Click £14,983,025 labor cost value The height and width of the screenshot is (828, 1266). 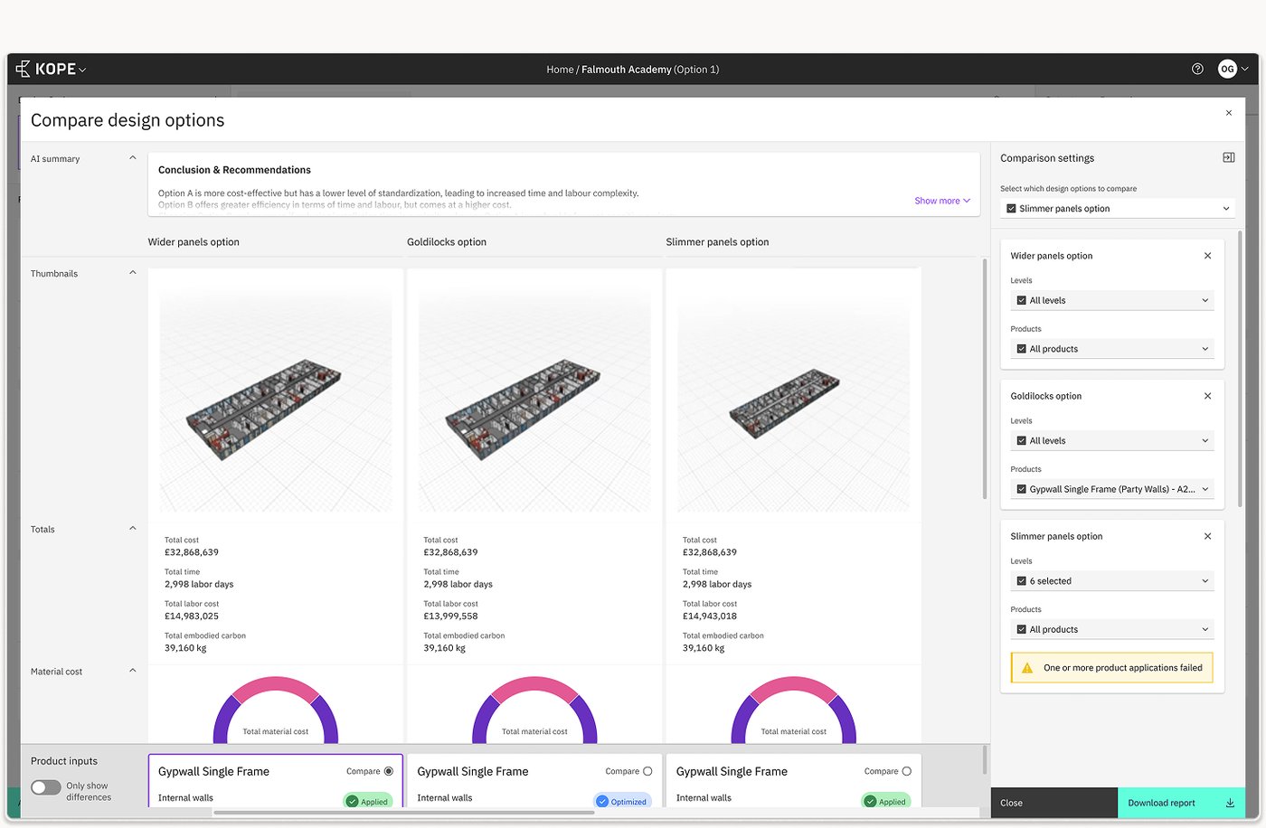pyautogui.click(x=192, y=616)
